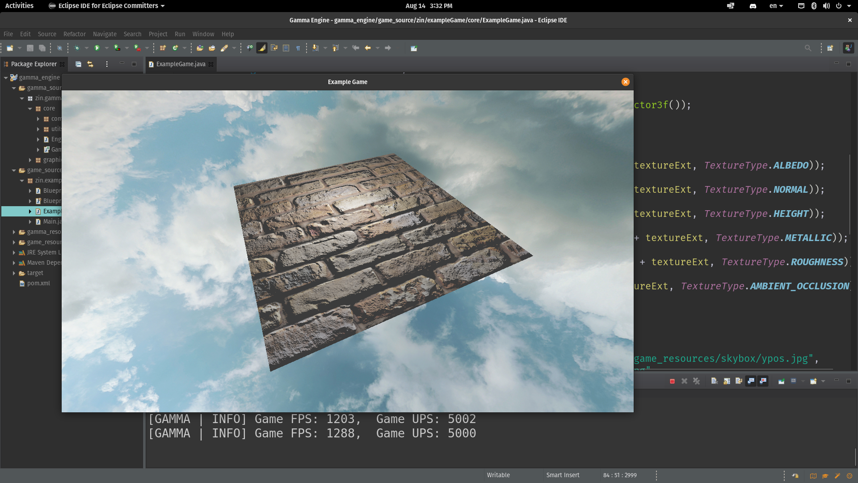
Task: Run the ExampleGame application
Action: coord(97,48)
